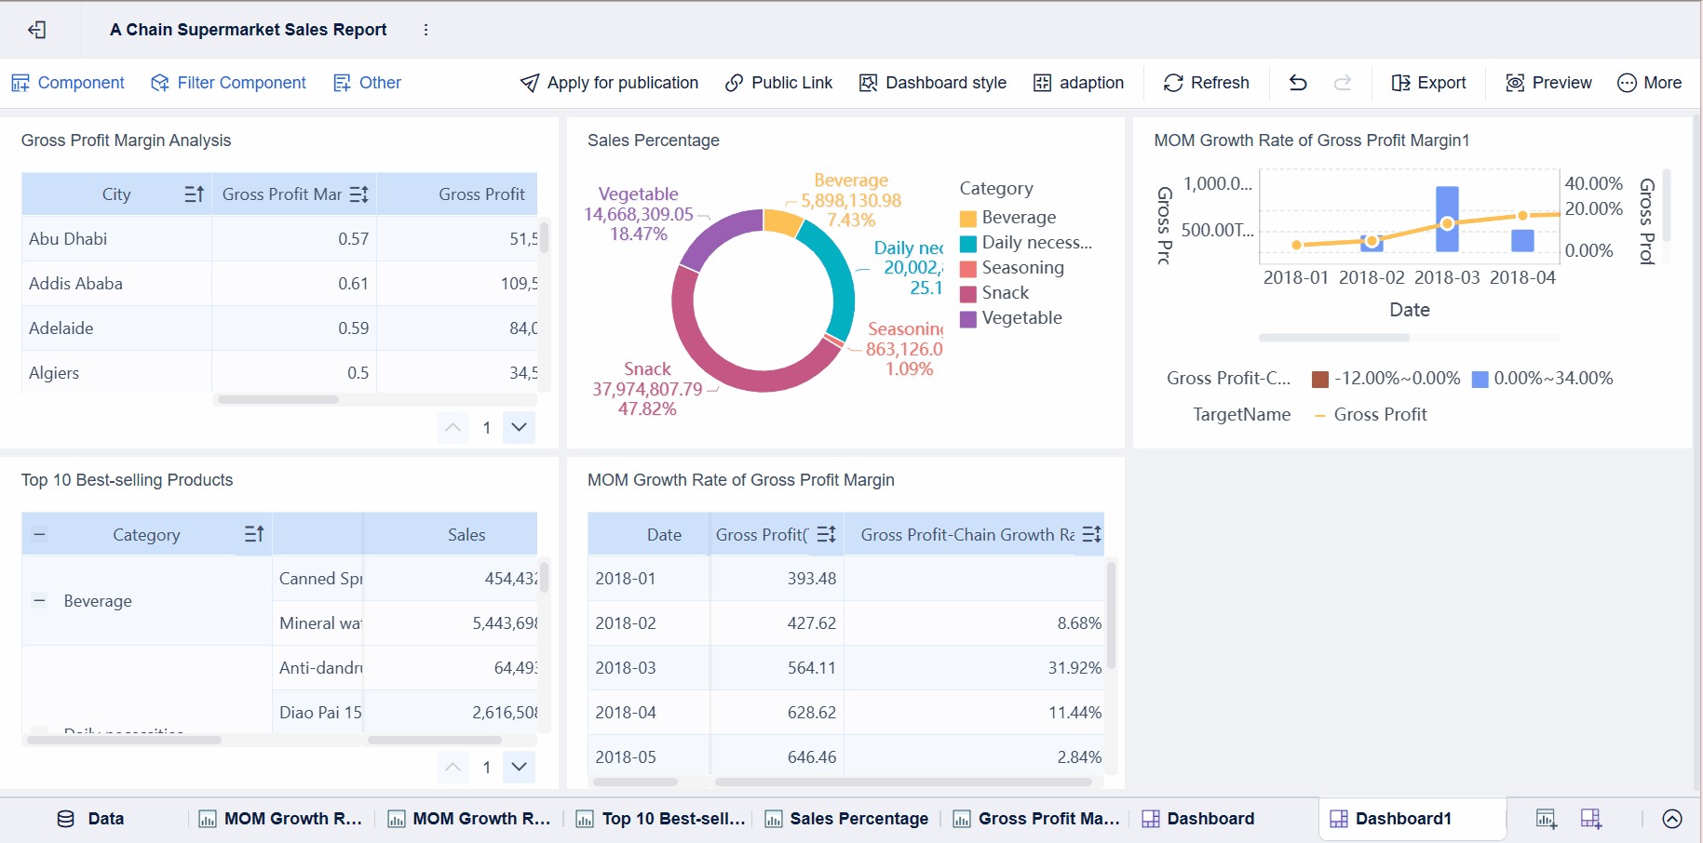Open the Sales Percentage sheet tab
1703x843 pixels.
coord(845,819)
